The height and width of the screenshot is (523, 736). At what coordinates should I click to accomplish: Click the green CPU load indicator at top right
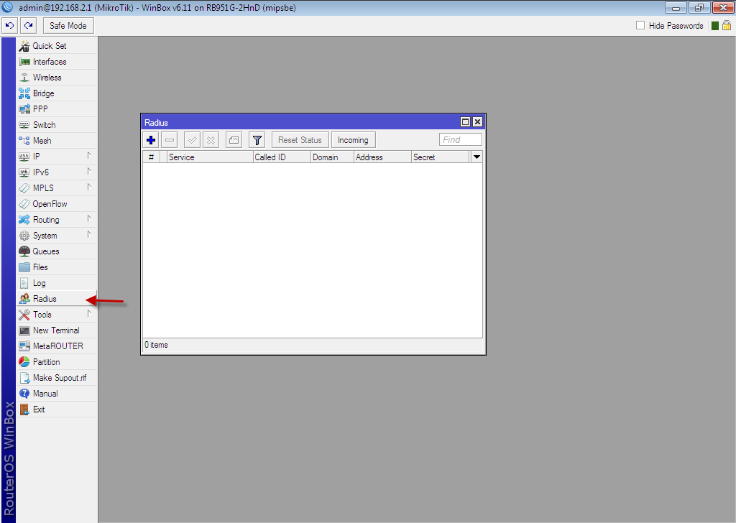click(x=715, y=26)
